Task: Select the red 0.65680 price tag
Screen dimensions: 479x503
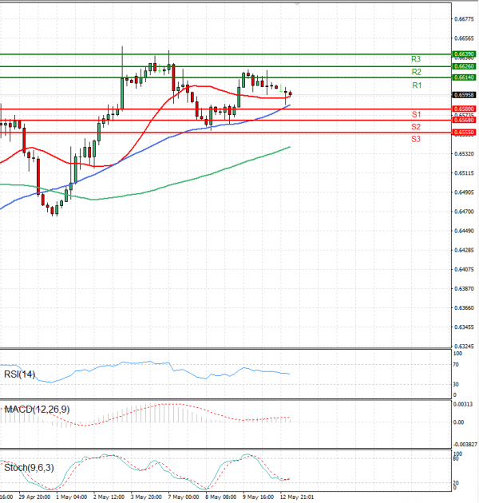Action: point(464,120)
